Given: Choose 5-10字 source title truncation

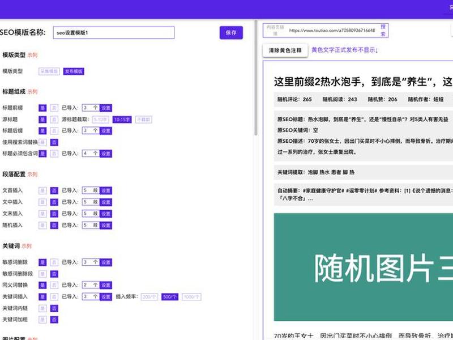Looking at the screenshot, I should (x=101, y=120).
